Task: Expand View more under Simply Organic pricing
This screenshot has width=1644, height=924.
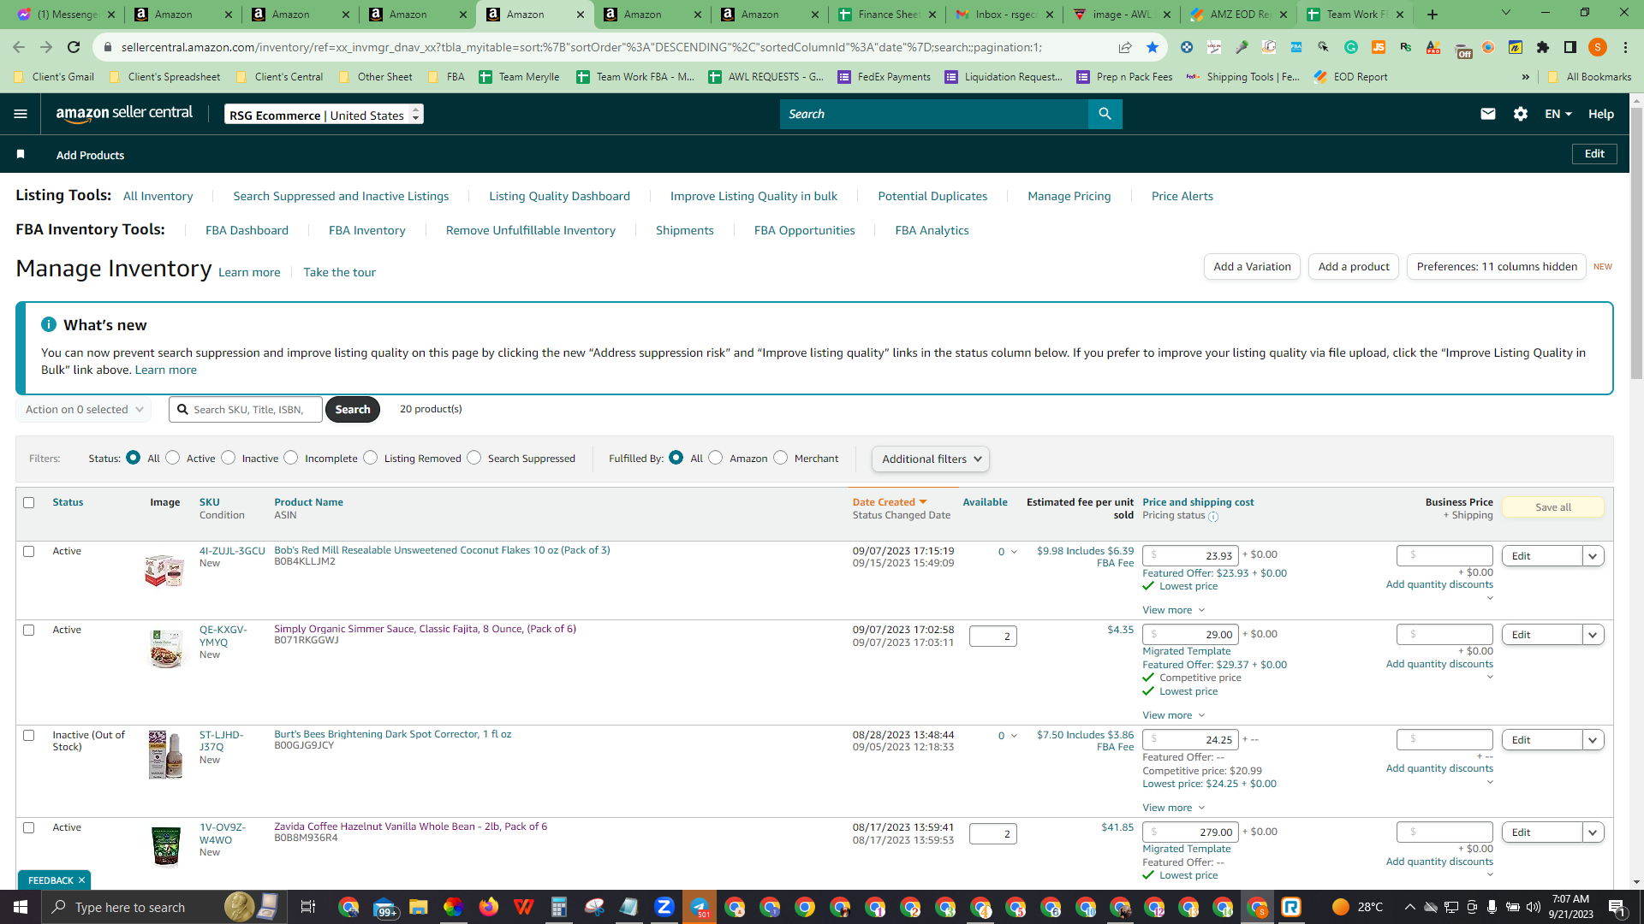Action: (1173, 715)
